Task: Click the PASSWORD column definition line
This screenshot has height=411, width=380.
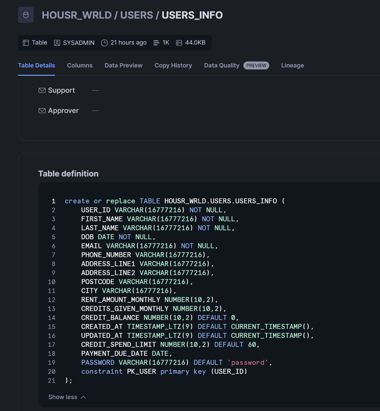Action: coord(177,362)
